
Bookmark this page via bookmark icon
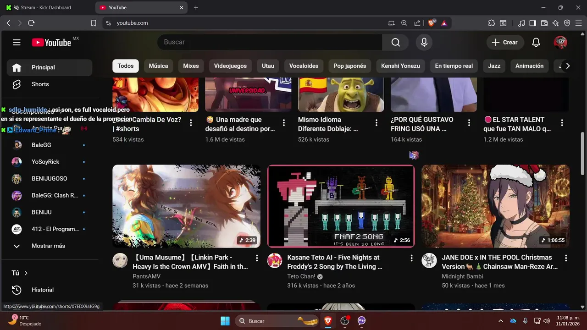pyautogui.click(x=94, y=23)
